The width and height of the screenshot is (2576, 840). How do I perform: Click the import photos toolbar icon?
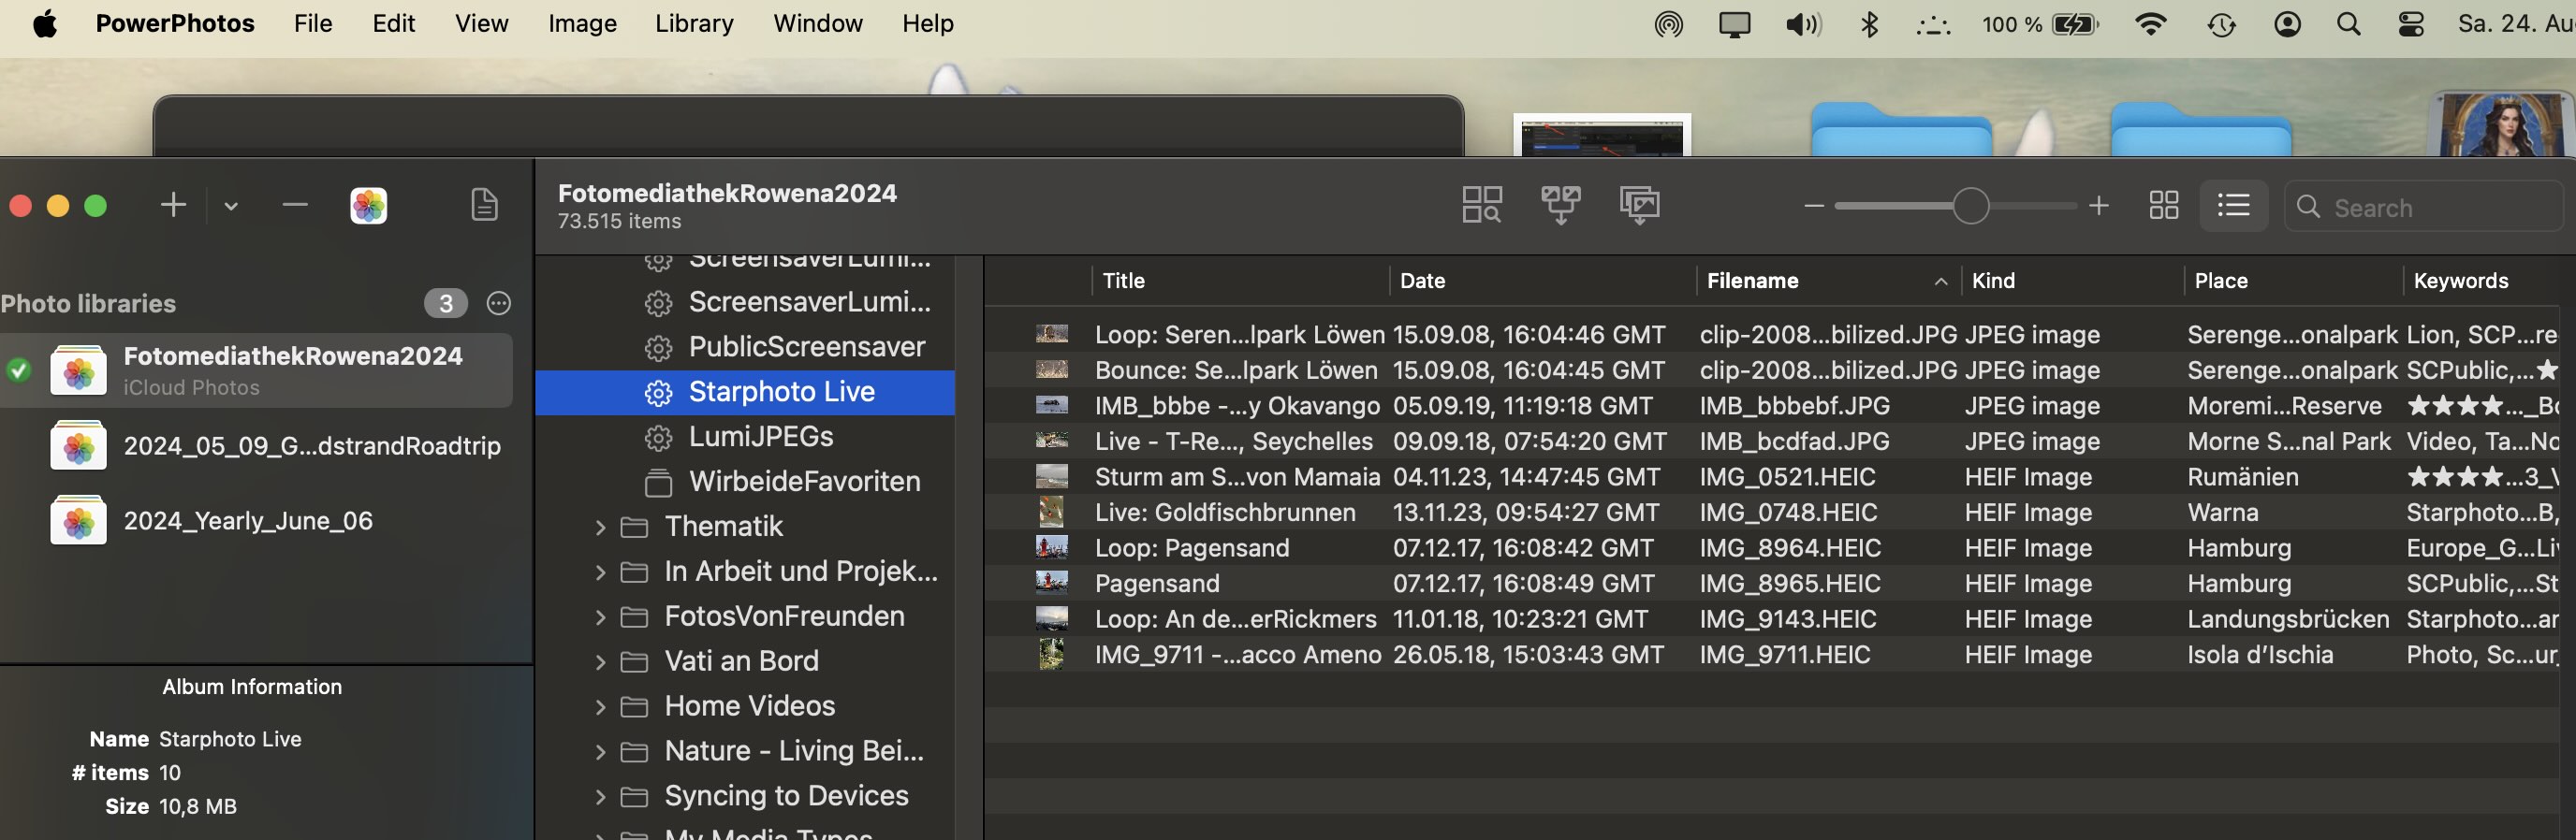(1639, 206)
